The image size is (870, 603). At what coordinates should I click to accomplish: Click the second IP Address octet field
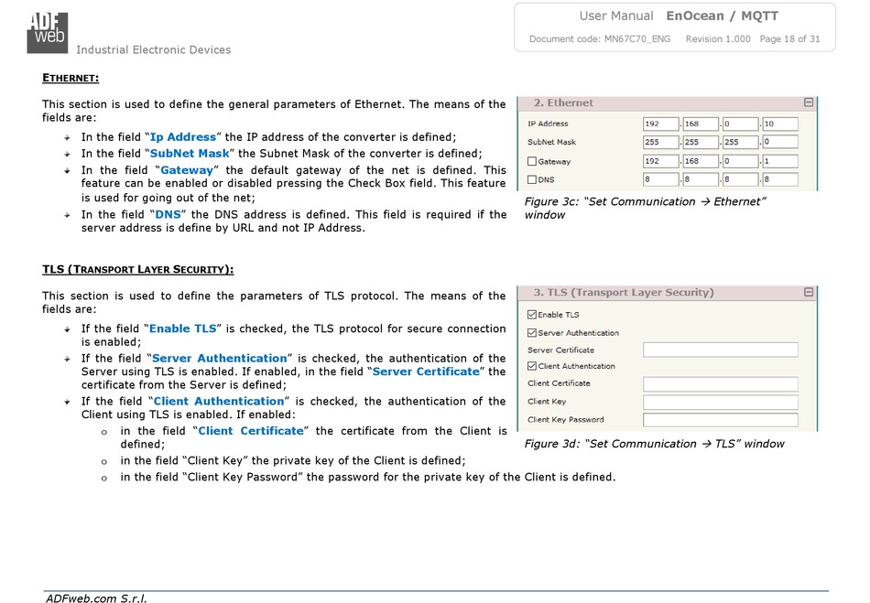701,124
